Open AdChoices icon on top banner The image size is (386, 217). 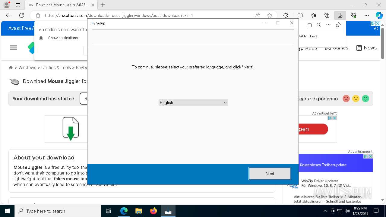click(373, 24)
